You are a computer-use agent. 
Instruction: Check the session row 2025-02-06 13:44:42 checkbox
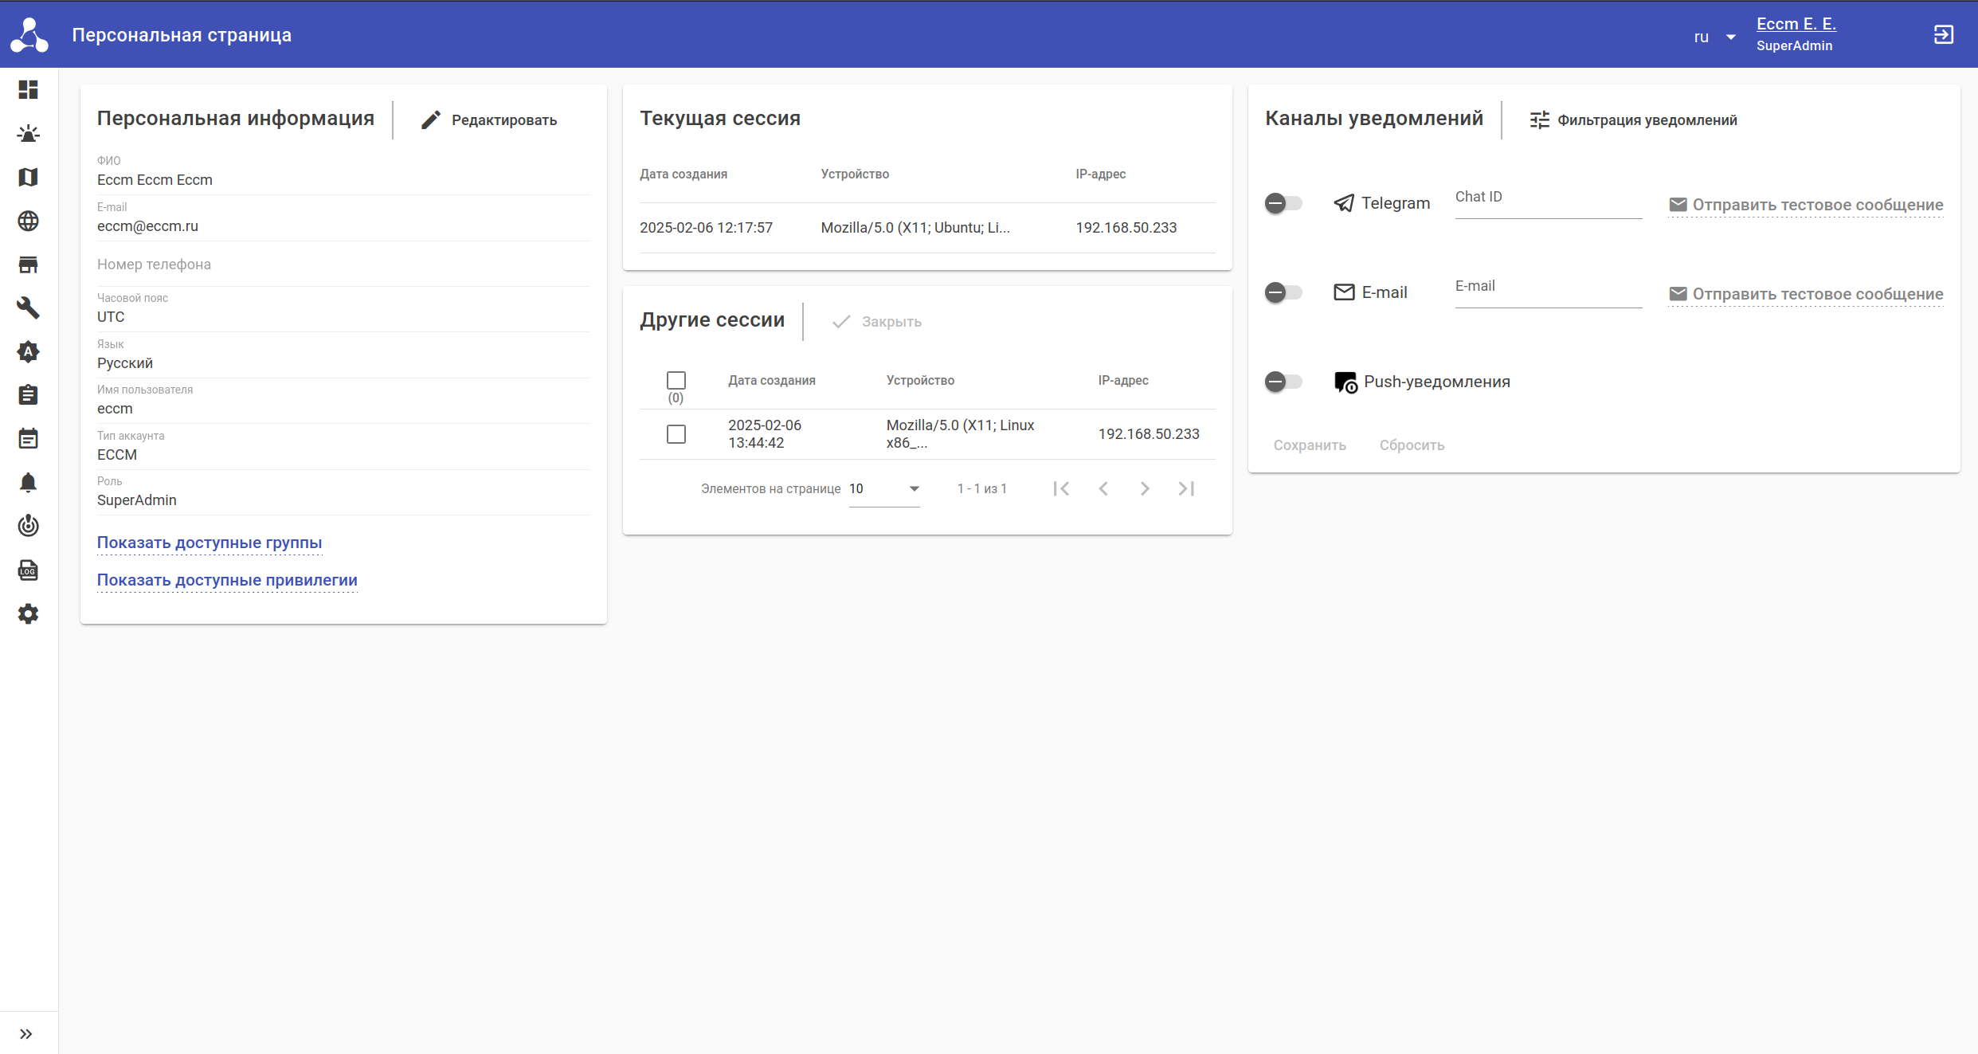pyautogui.click(x=676, y=434)
